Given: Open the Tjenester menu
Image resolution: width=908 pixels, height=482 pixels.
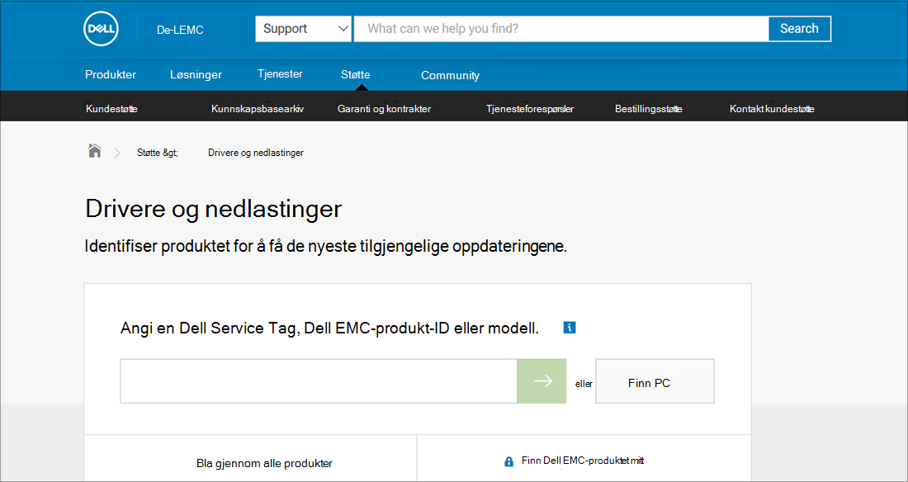Looking at the screenshot, I should pyautogui.click(x=281, y=74).
